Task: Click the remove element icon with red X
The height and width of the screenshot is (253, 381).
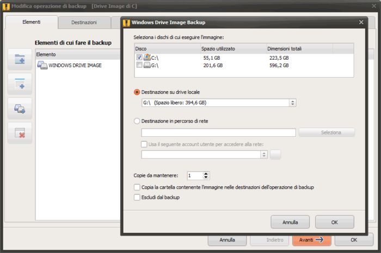Action: pyautogui.click(x=20, y=133)
